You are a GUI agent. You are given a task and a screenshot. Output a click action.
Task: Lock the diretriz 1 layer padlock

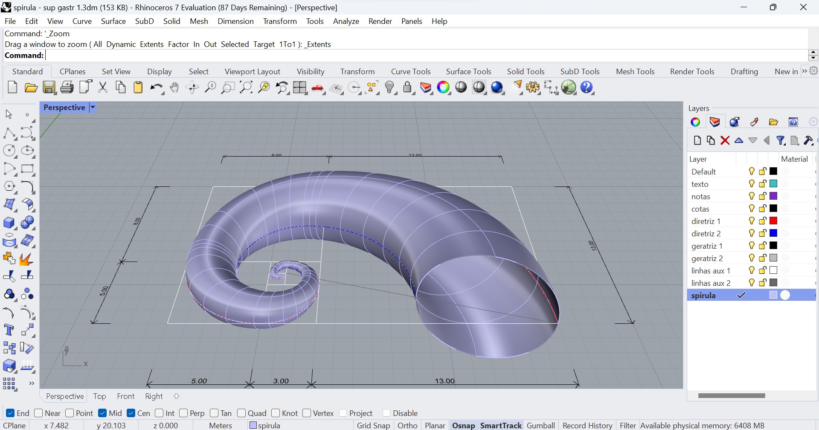[763, 221]
